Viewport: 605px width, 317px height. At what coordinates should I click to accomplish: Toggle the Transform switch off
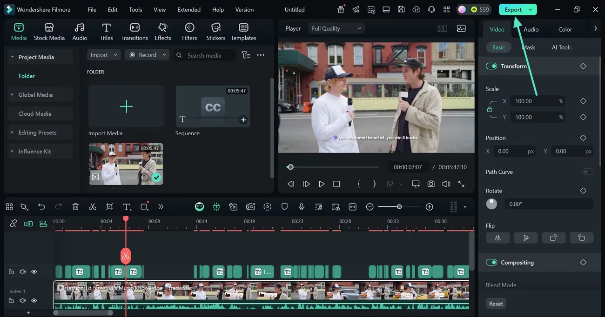tap(491, 66)
